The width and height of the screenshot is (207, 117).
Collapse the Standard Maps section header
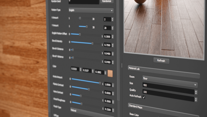pos(164,110)
